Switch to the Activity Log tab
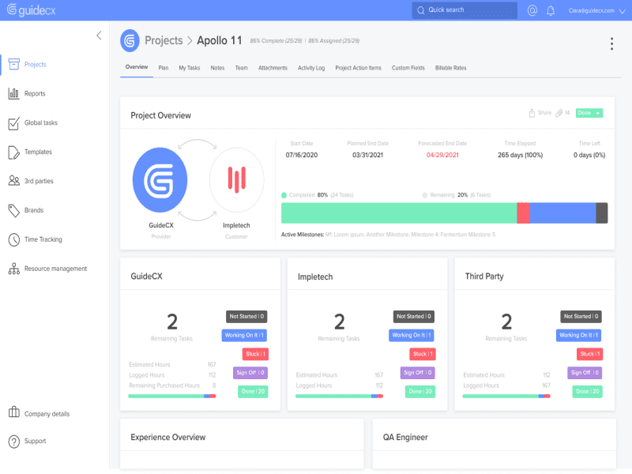Screen dimensions: 632x474 [x=310, y=68]
